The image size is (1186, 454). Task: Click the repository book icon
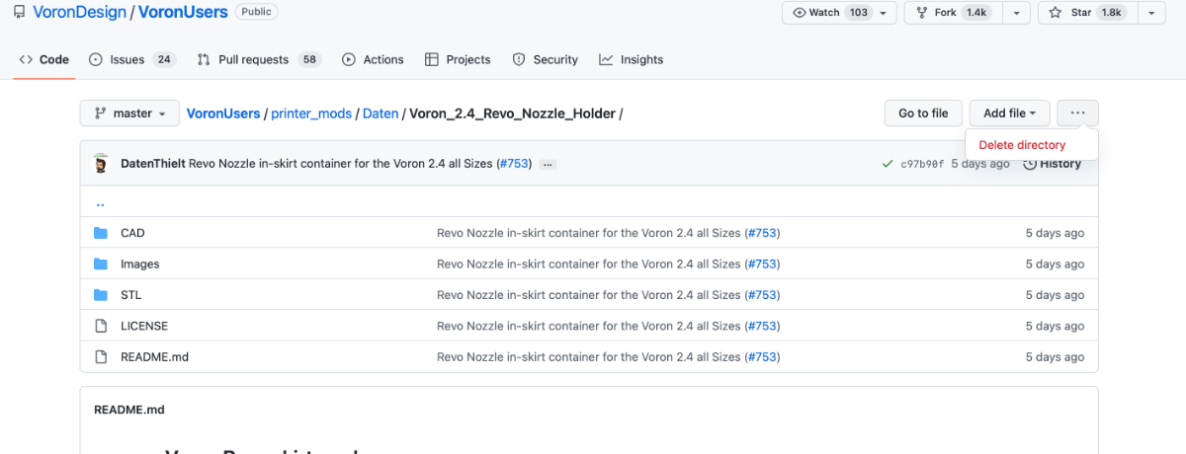(x=20, y=13)
